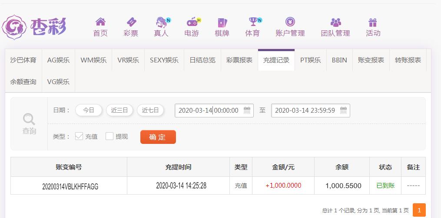Click the end date field 2020-03-14 23:59:59

pyautogui.click(x=311, y=110)
